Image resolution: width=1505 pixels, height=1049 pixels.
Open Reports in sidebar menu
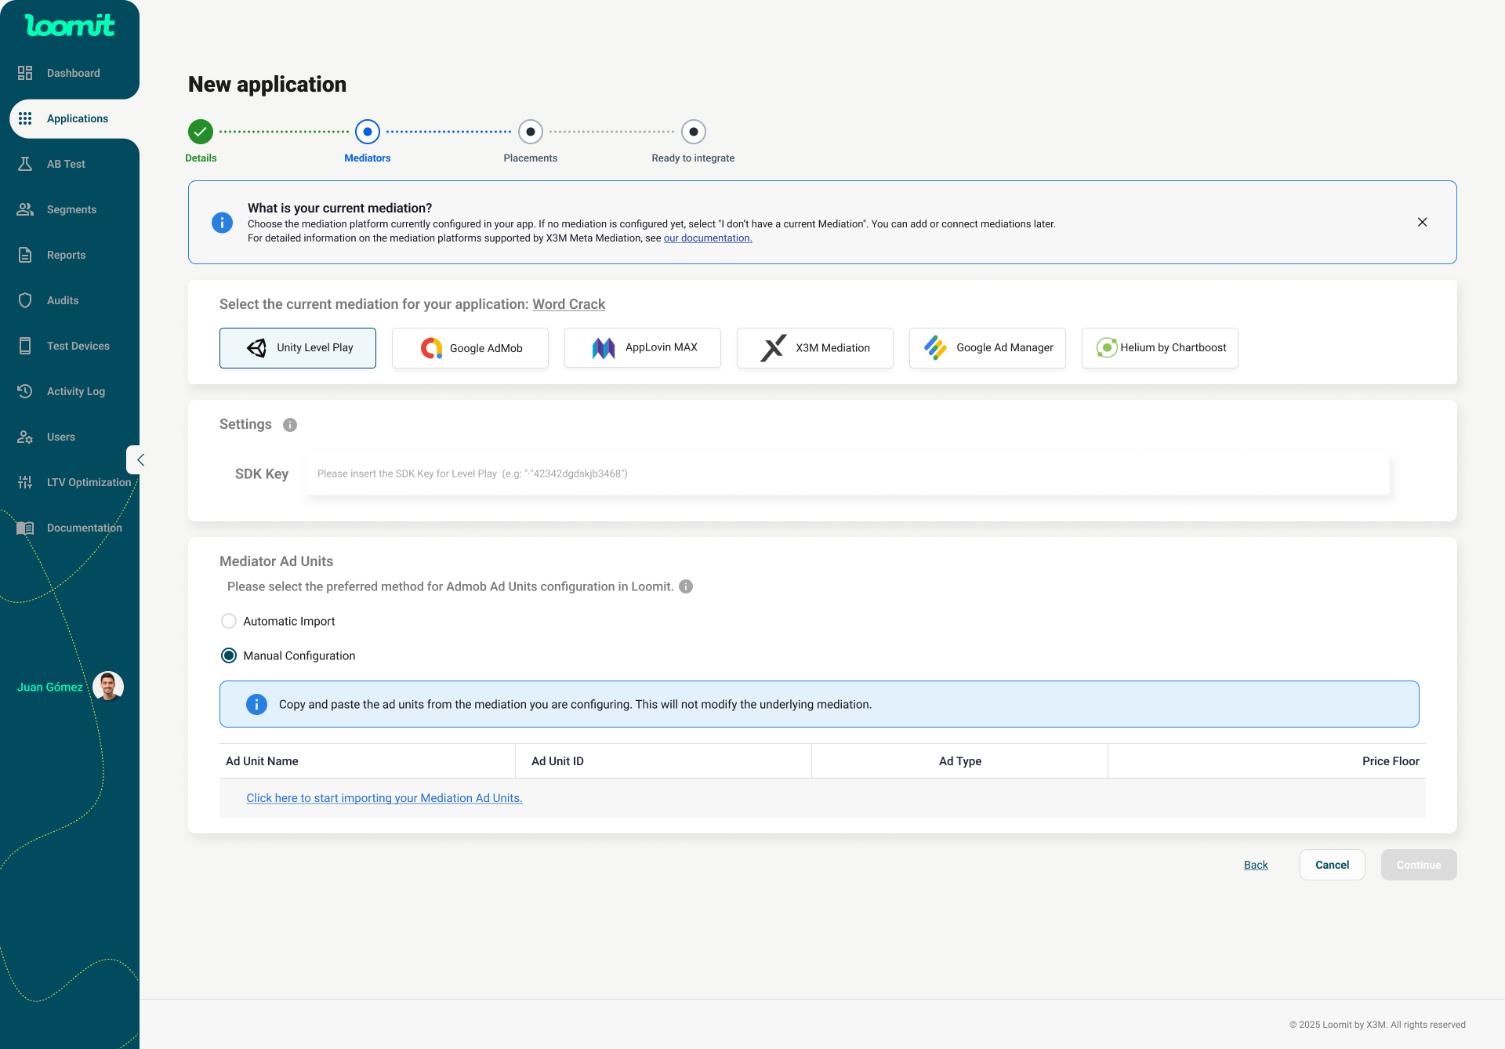pyautogui.click(x=66, y=255)
